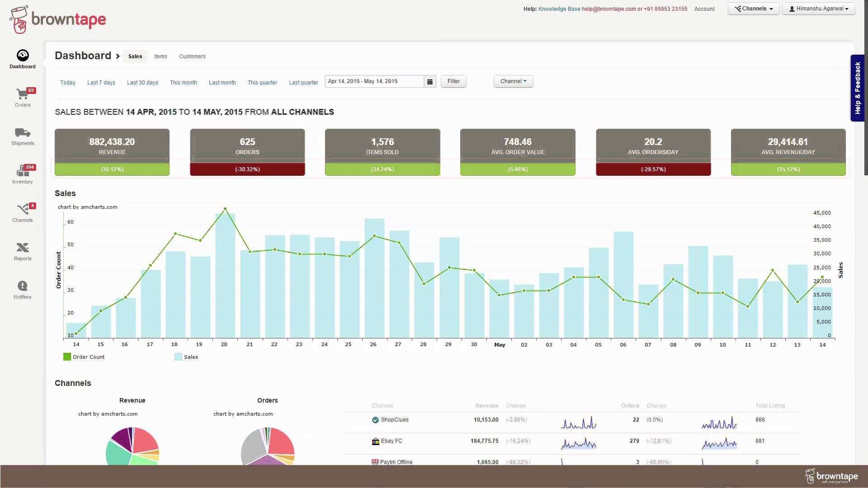Click the date range input field

pos(374,81)
